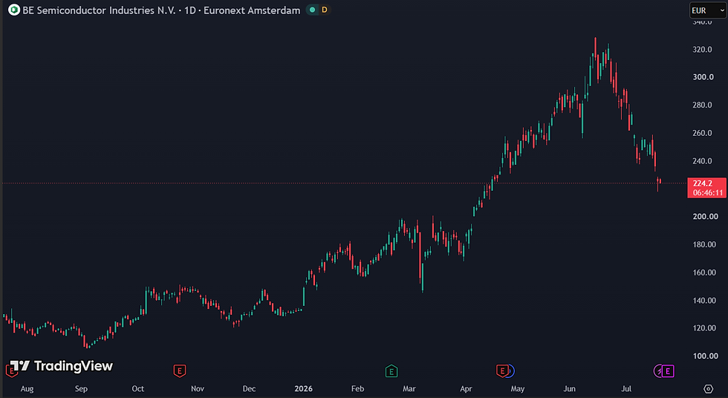
Task: Click the Jun label on time axis
Action: [569, 389]
